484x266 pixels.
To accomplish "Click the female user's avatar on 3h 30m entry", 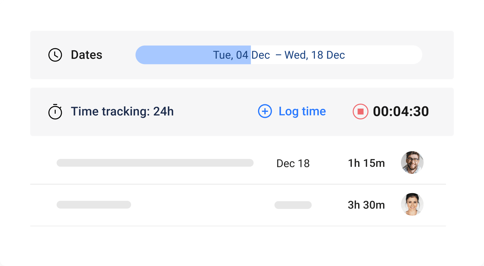I will point(413,205).
